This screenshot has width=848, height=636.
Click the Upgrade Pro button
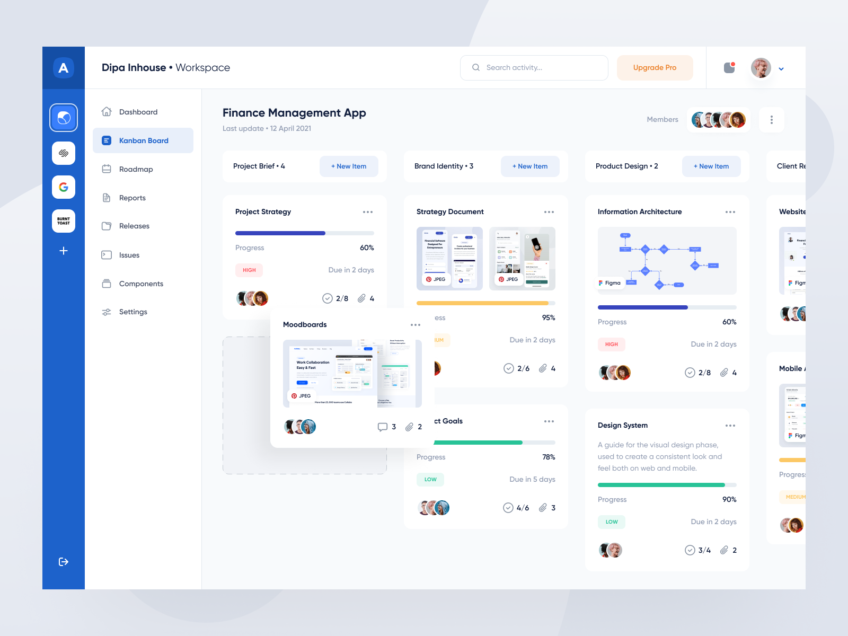coord(654,67)
